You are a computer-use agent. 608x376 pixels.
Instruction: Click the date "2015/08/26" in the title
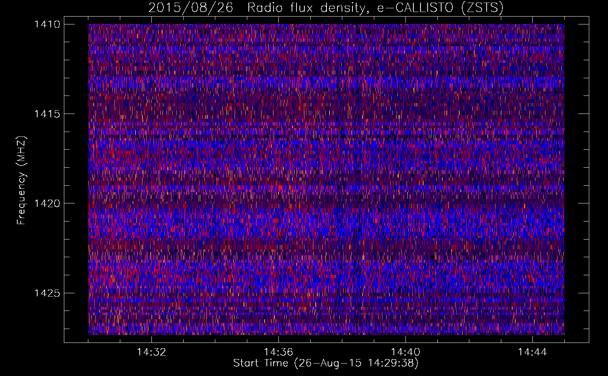tap(191, 8)
